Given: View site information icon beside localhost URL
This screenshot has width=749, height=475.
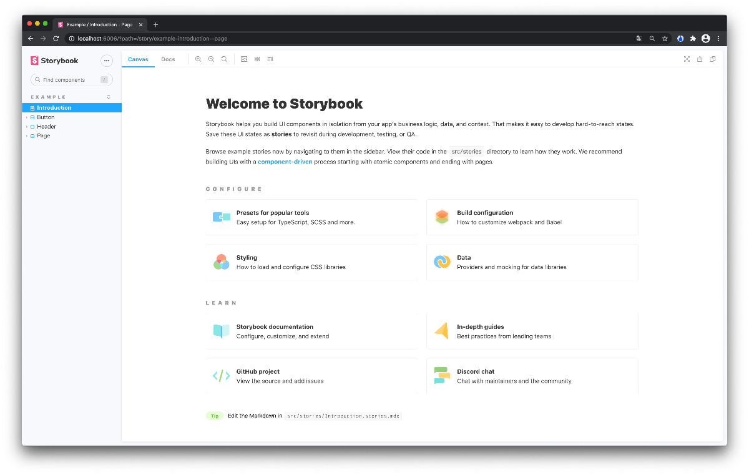Looking at the screenshot, I should click(x=72, y=39).
